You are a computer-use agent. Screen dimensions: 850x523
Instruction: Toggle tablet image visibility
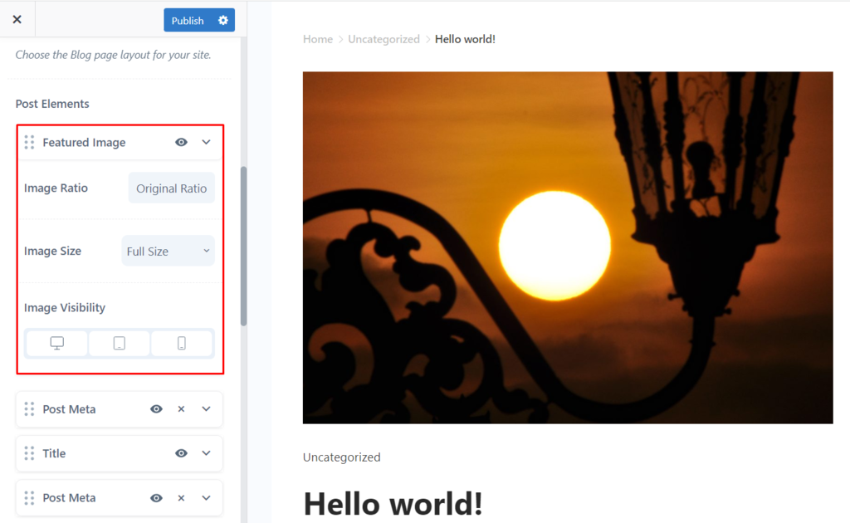tap(119, 343)
